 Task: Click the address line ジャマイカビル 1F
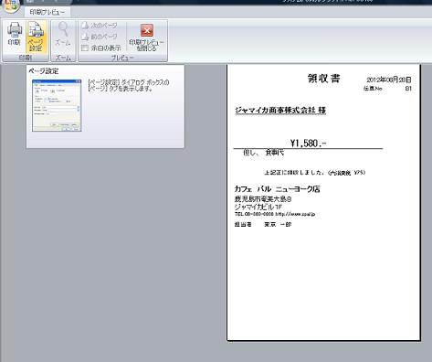(x=258, y=207)
